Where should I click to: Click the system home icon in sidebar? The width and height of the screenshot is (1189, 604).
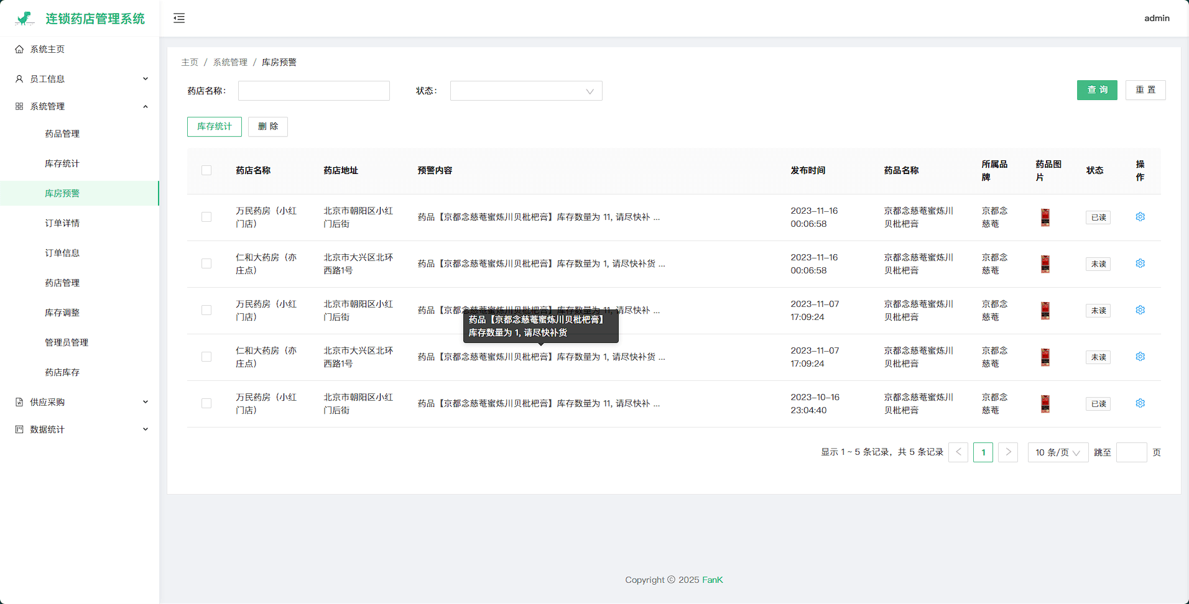pyautogui.click(x=19, y=49)
